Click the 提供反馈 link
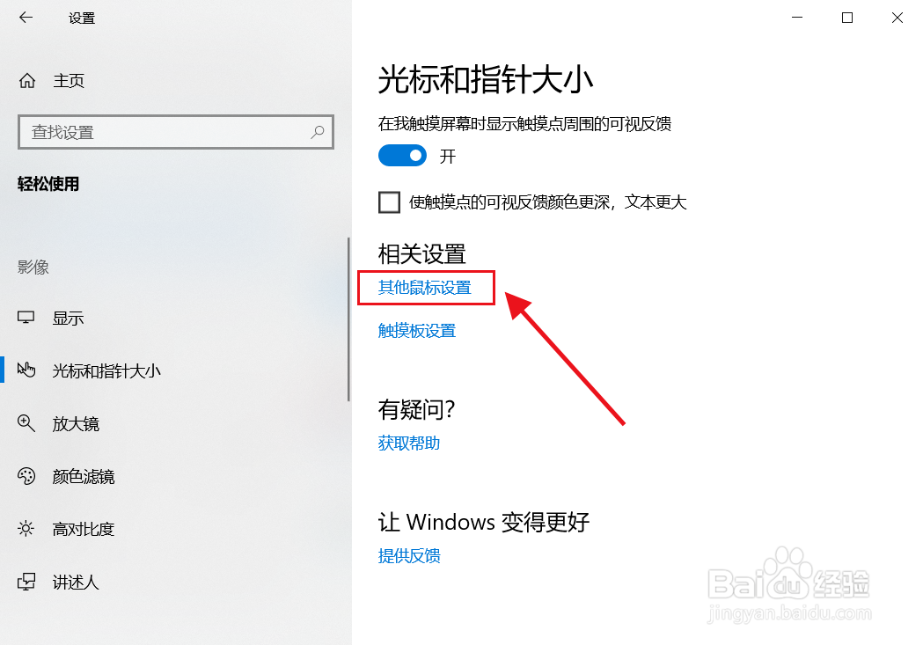This screenshot has height=645, width=923. click(x=409, y=555)
